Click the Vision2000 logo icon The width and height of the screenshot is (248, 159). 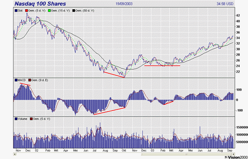[226, 157]
